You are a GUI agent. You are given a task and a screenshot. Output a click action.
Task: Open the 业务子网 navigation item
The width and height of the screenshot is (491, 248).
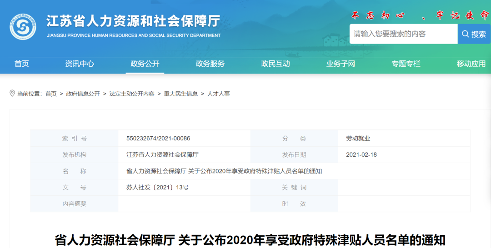(x=341, y=64)
